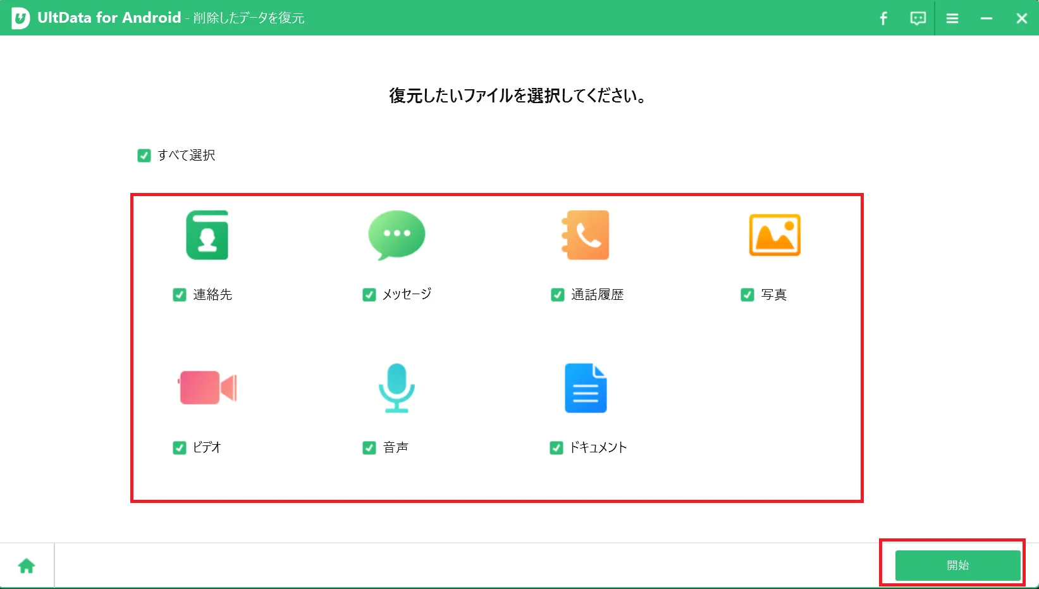Open the hamburger menu in titlebar
This screenshot has width=1039, height=589.
pyautogui.click(x=952, y=18)
